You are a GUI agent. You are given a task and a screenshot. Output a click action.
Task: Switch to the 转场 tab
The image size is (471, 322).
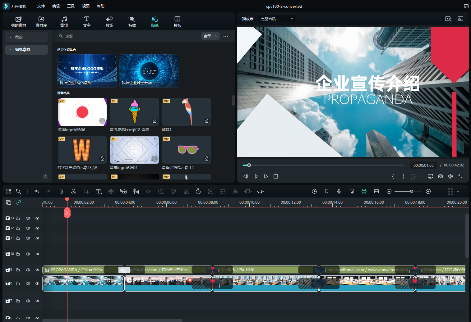coord(109,21)
